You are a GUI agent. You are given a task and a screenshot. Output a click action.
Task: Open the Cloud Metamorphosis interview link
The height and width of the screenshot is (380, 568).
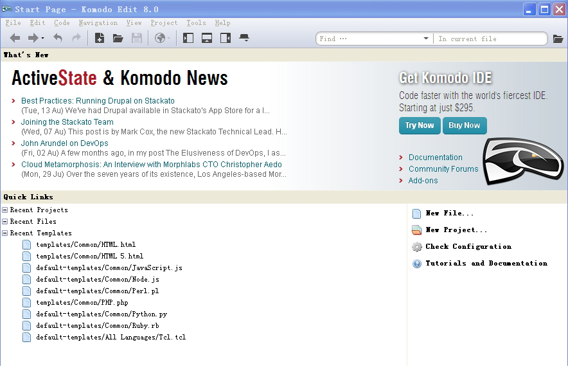152,164
